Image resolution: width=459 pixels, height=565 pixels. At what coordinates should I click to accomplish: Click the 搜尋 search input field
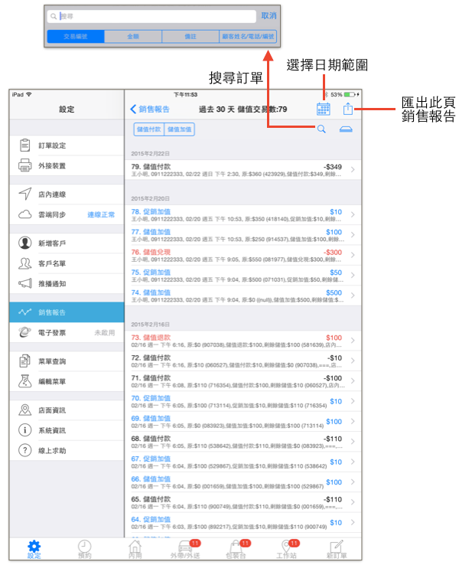(151, 16)
